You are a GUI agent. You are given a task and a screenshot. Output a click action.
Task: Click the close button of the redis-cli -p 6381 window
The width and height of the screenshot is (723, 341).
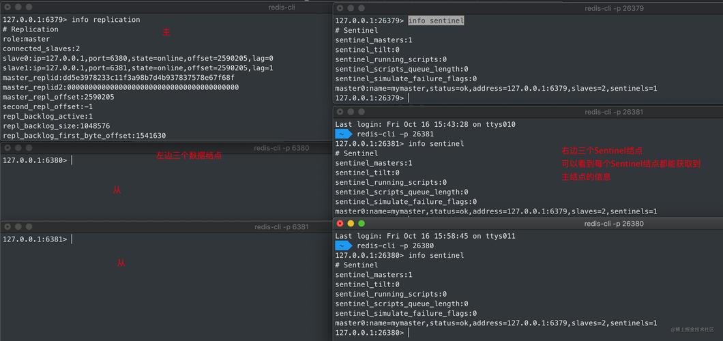8,226
